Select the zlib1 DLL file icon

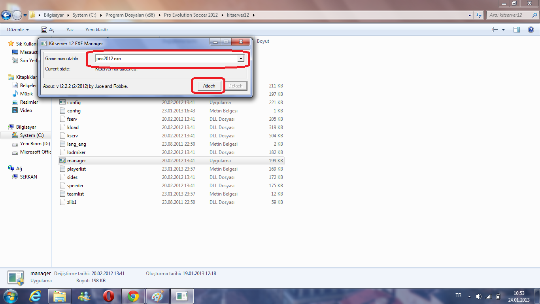click(x=62, y=202)
